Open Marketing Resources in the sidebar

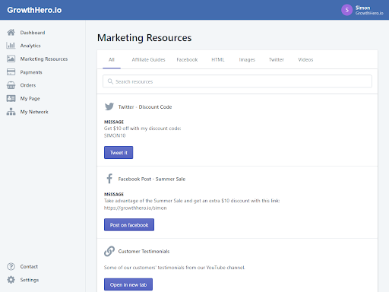tap(44, 59)
